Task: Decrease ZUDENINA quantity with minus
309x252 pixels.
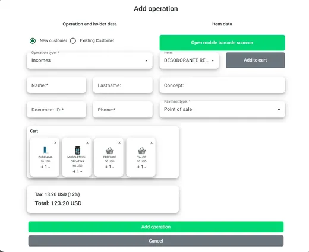Action: pos(49,167)
